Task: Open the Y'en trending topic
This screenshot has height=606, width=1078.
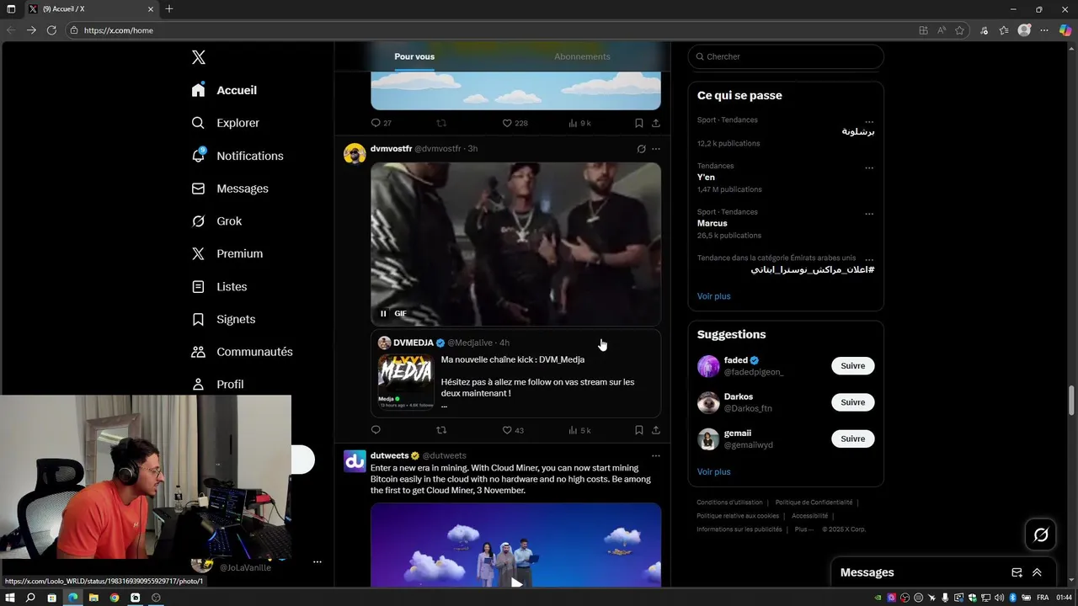Action: coord(706,177)
